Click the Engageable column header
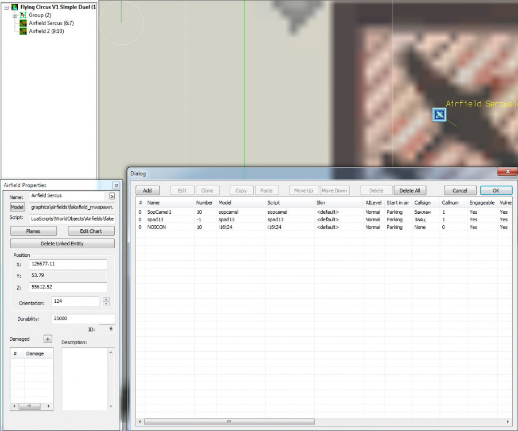The image size is (518, 431). click(x=482, y=203)
